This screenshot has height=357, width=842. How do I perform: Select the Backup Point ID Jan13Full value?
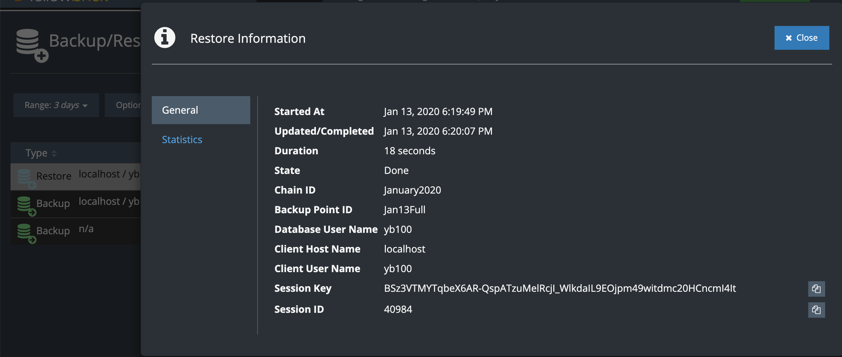click(404, 209)
